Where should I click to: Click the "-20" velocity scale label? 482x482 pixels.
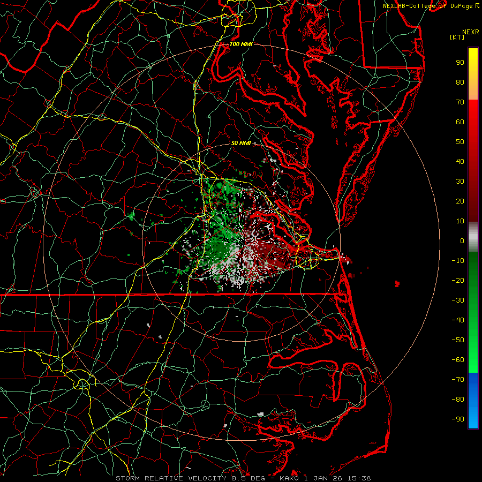point(458,280)
